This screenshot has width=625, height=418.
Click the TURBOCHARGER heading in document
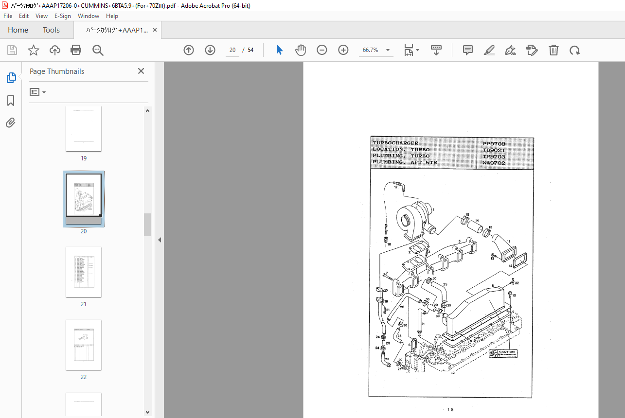tap(395, 143)
